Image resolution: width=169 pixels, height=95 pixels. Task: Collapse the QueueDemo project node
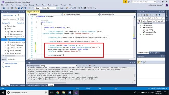[139, 23]
